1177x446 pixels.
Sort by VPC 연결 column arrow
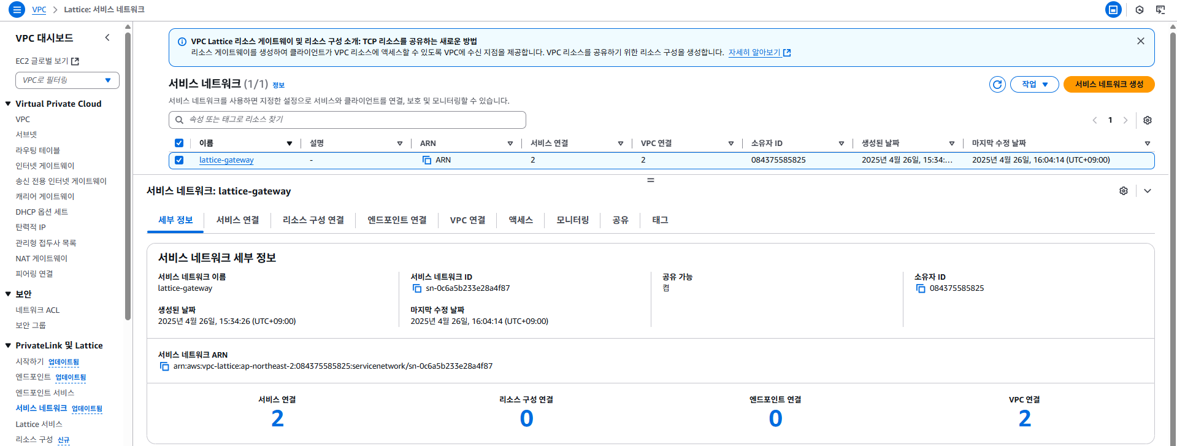tap(731, 144)
